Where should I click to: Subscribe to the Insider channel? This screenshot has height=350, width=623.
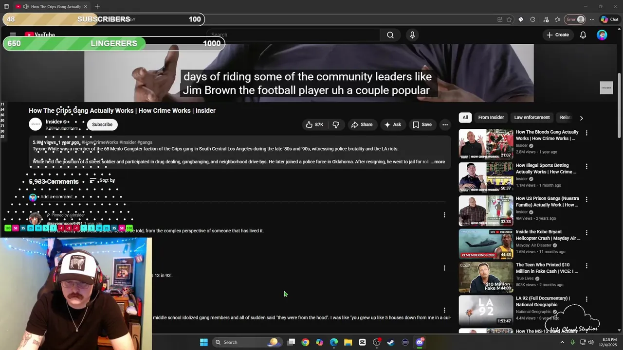click(102, 124)
